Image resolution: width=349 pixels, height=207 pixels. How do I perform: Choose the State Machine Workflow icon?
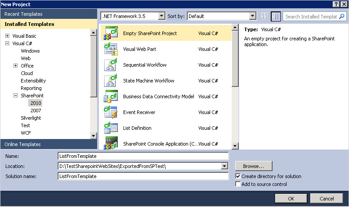pos(111,80)
